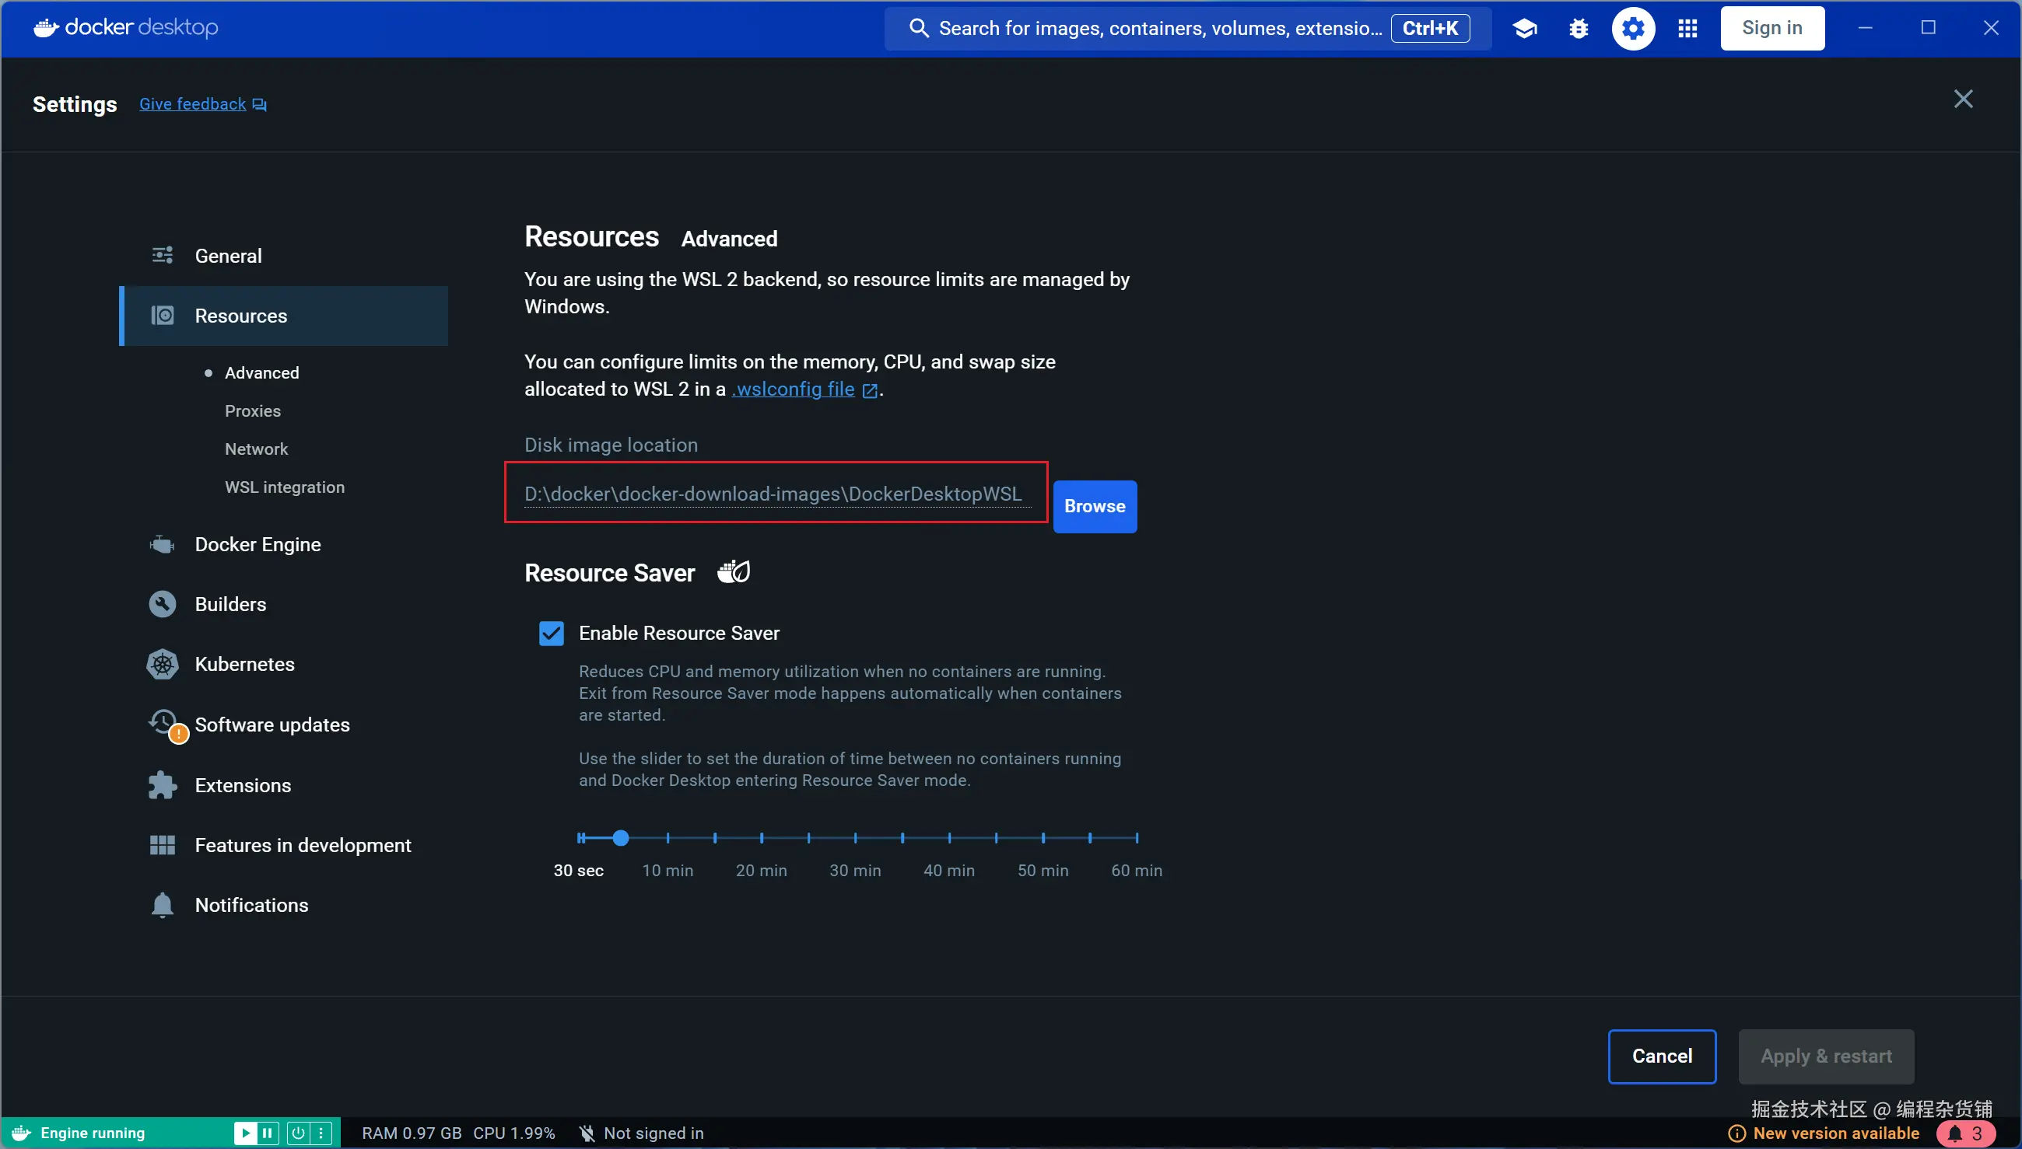Click the Disk image location path field
The height and width of the screenshot is (1149, 2022).
coord(773,494)
